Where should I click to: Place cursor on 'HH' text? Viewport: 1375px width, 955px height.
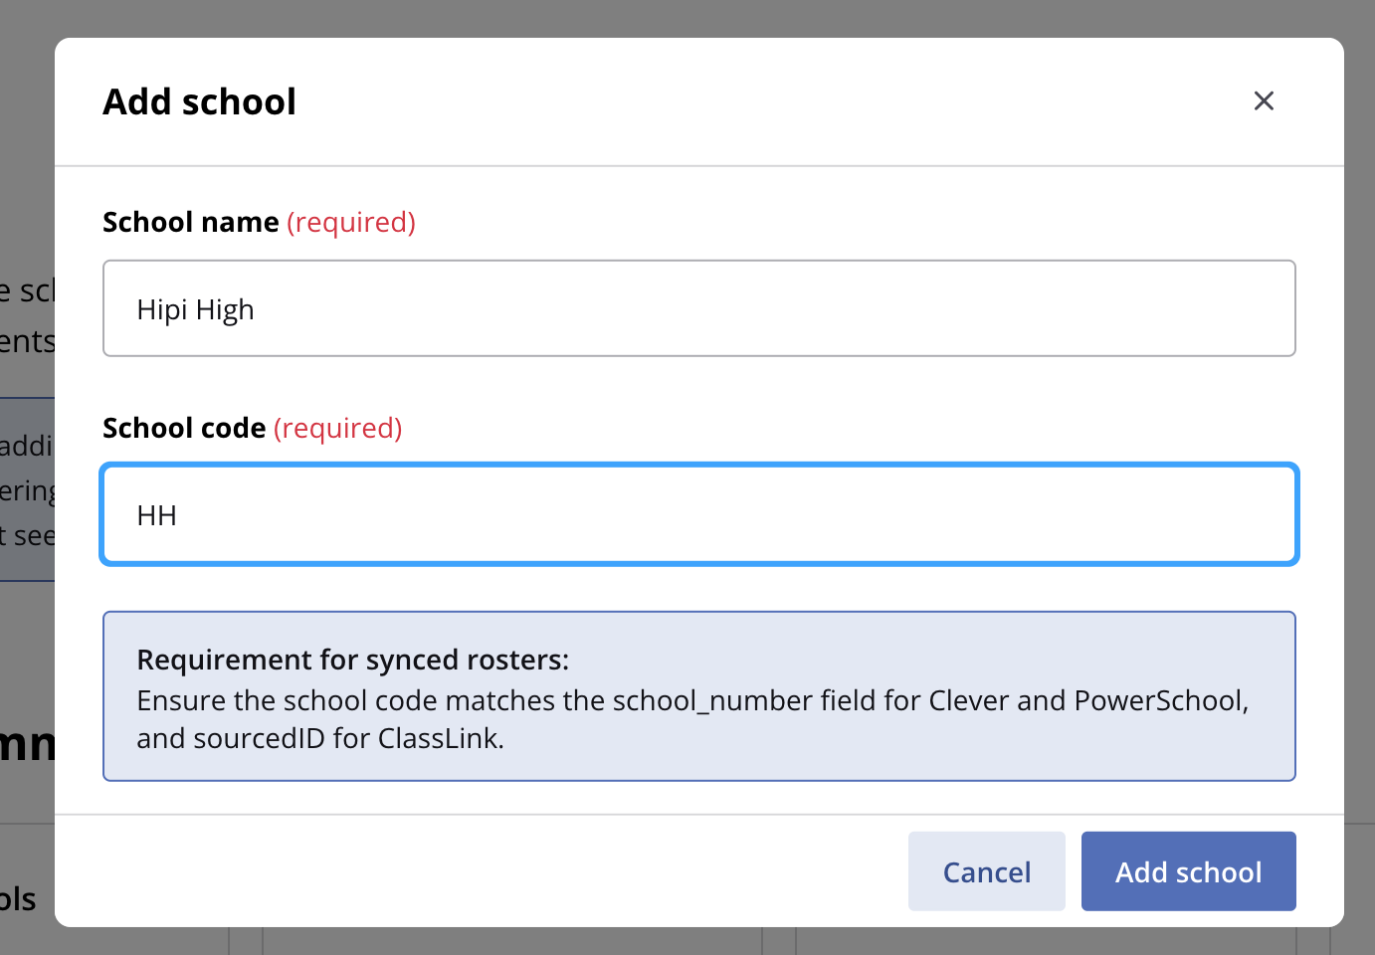(x=157, y=515)
